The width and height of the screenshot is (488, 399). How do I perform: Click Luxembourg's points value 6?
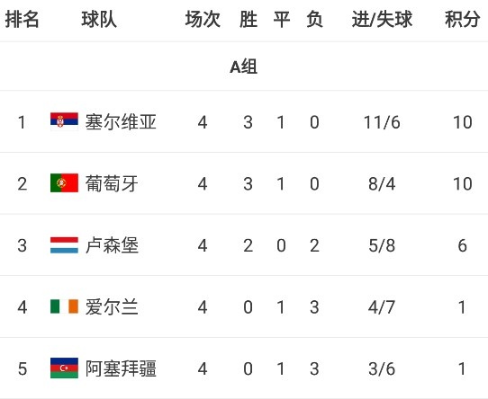(462, 245)
